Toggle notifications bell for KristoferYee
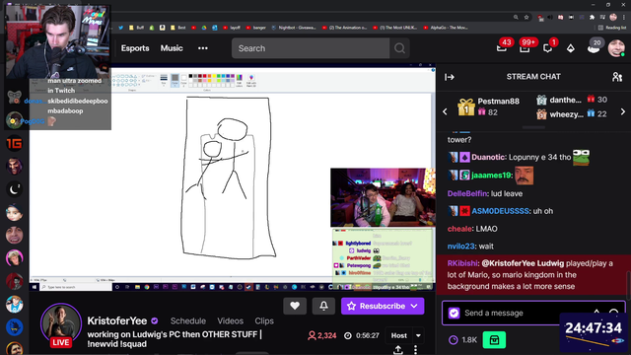The width and height of the screenshot is (631, 355). [x=323, y=306]
